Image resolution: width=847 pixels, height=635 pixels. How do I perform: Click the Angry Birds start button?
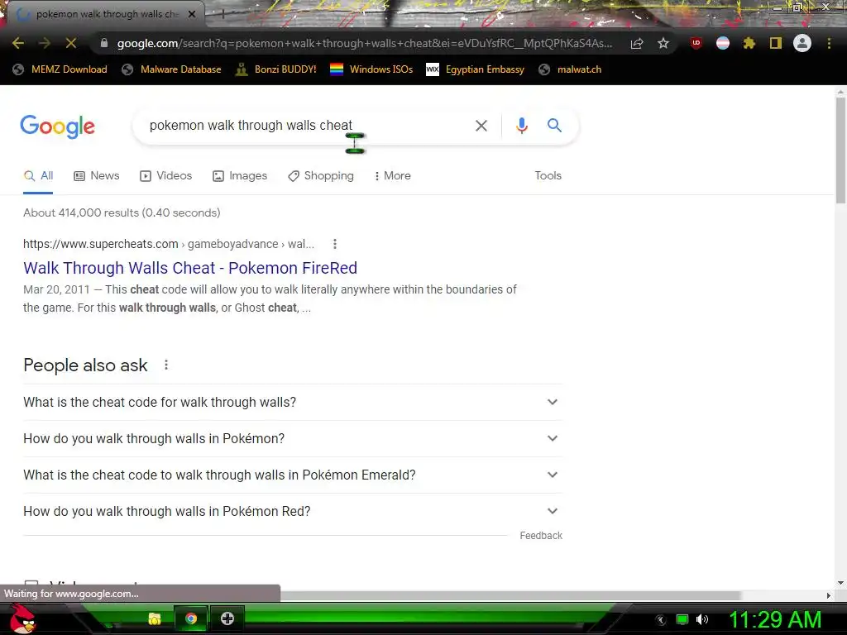(x=22, y=618)
